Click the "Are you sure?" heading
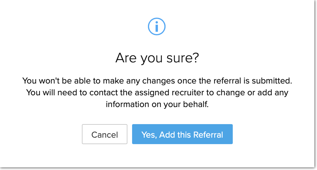Viewport: 317px width, 170px height. (x=157, y=58)
